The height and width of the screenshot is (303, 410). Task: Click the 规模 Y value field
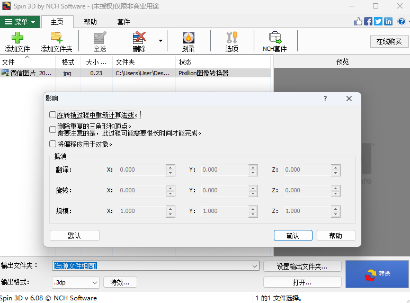coord(225,211)
